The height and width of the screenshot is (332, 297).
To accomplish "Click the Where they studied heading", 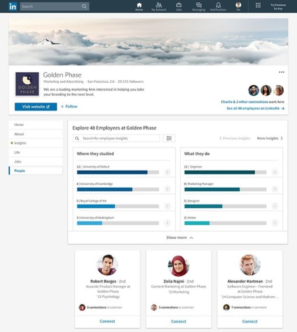I will pos(95,154).
